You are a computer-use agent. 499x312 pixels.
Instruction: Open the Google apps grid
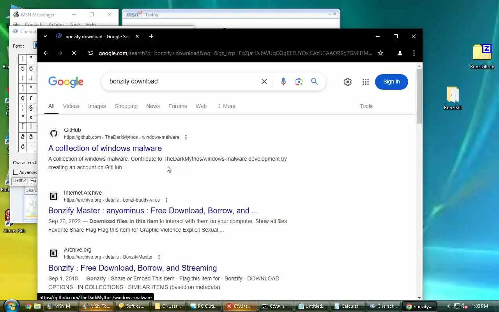point(365,82)
